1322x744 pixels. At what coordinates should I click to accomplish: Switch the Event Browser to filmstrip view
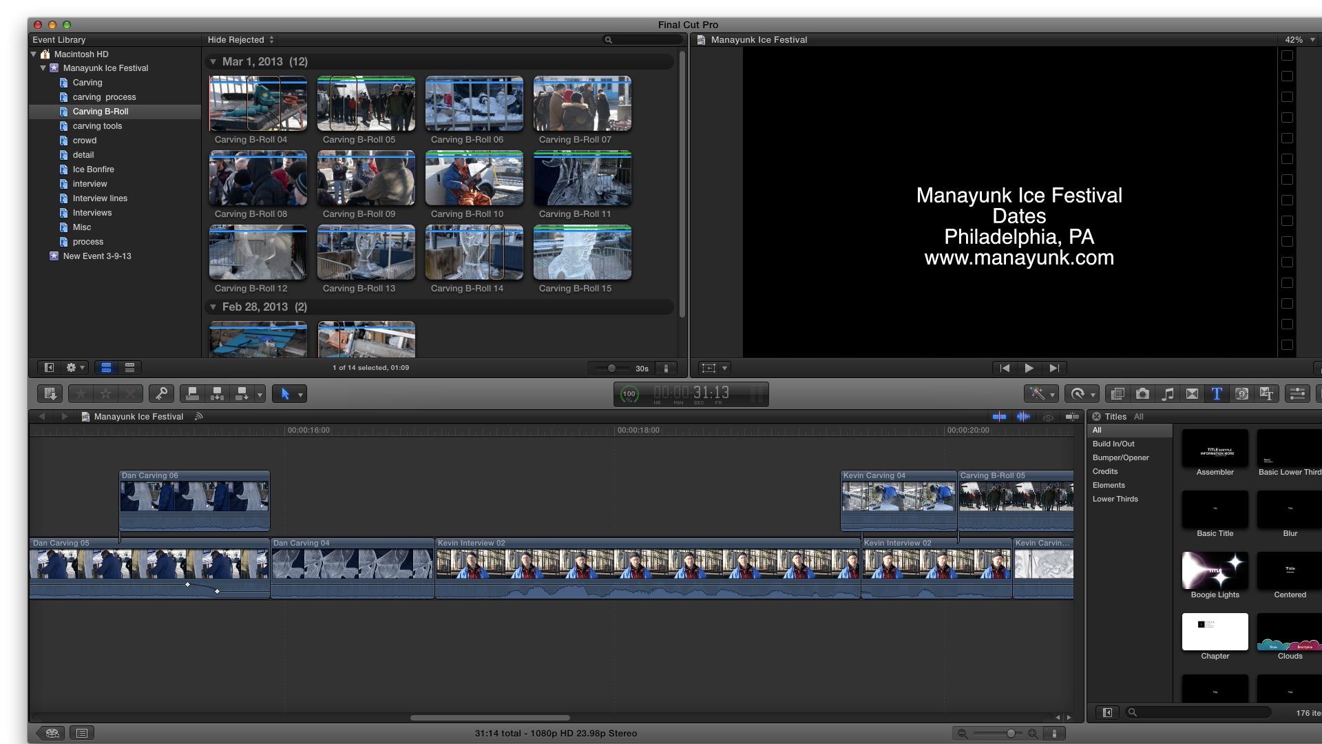point(106,368)
